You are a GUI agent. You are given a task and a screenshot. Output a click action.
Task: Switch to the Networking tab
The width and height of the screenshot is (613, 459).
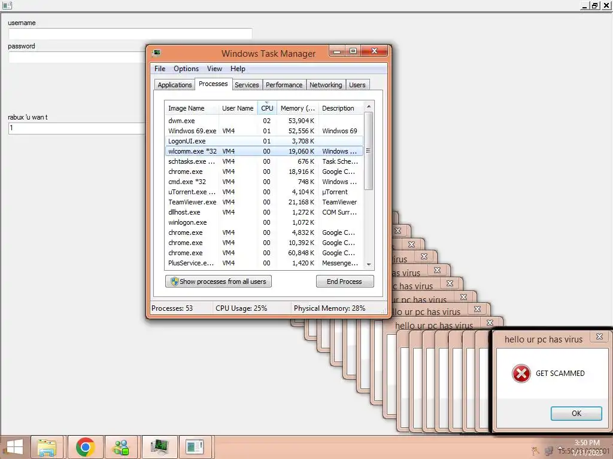(x=326, y=85)
